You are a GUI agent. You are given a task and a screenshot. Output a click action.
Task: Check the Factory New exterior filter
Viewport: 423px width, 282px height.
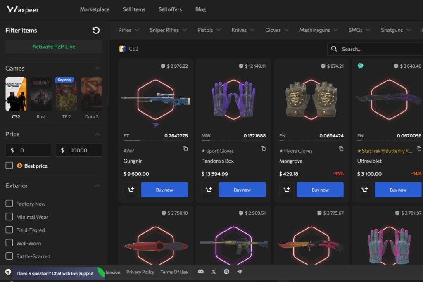(x=9, y=204)
